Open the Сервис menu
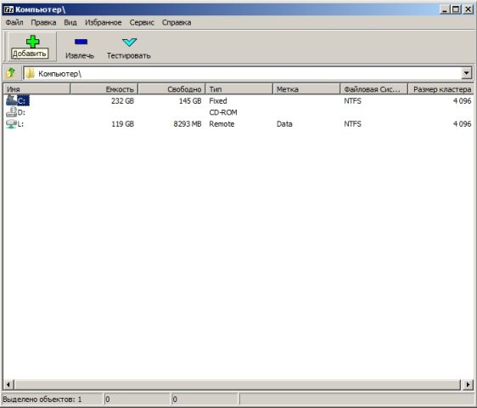This screenshot has height=408, width=477. coord(142,23)
